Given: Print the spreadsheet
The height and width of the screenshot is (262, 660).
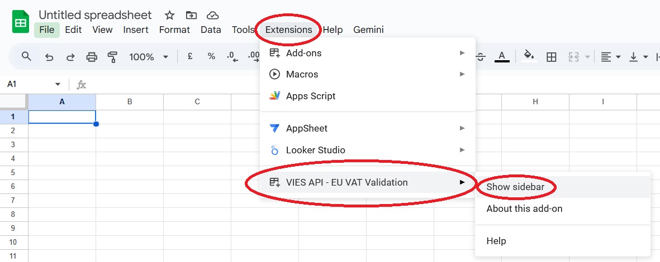Looking at the screenshot, I should click(x=92, y=57).
